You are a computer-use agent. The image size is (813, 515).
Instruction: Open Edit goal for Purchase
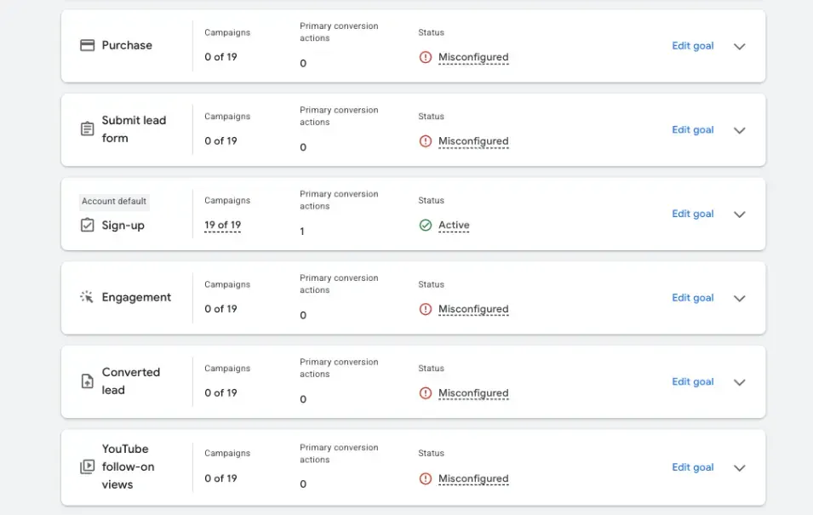click(693, 46)
